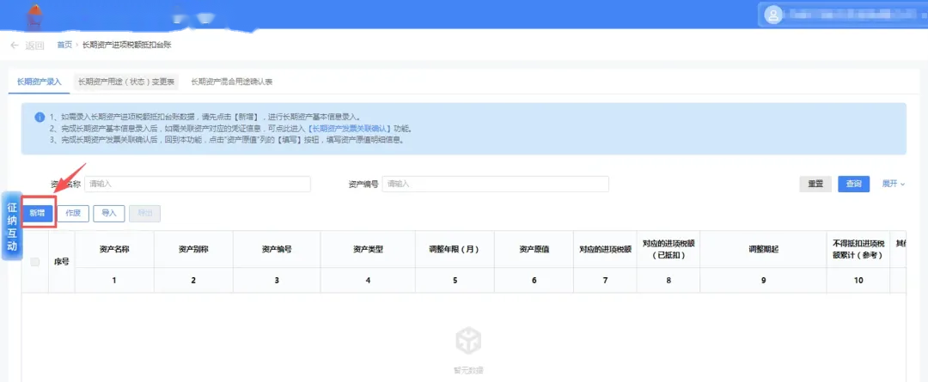Click the user avatar icon
This screenshot has height=382, width=928.
(x=772, y=15)
